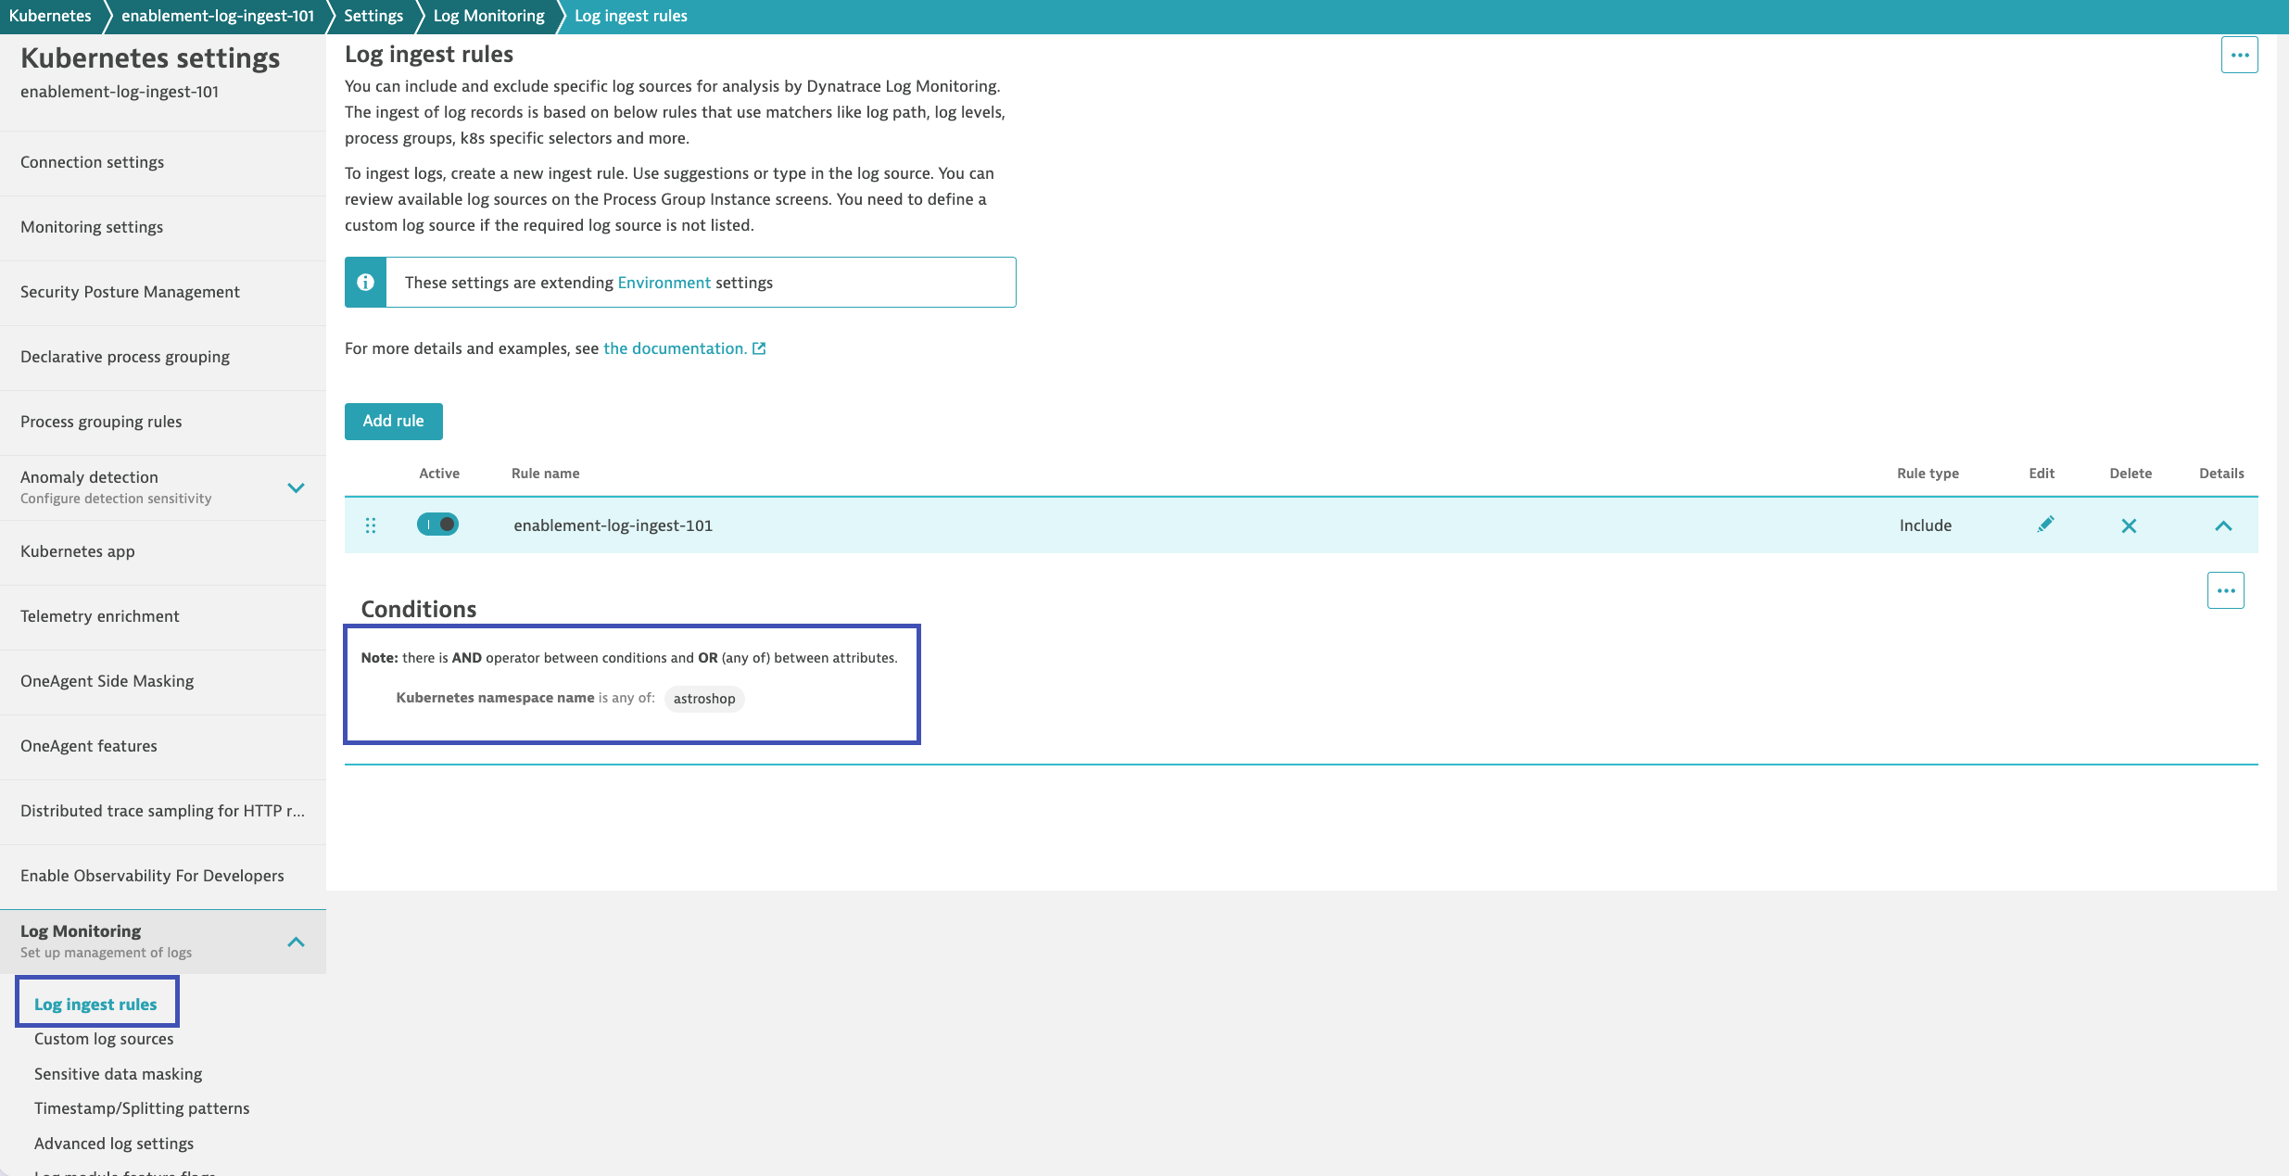Collapse details of enablement-log-ingest-101 rule
Image resolution: width=2289 pixels, height=1176 pixels.
[x=2223, y=525]
